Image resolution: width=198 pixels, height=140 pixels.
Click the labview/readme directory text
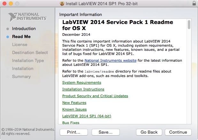coord(99,72)
